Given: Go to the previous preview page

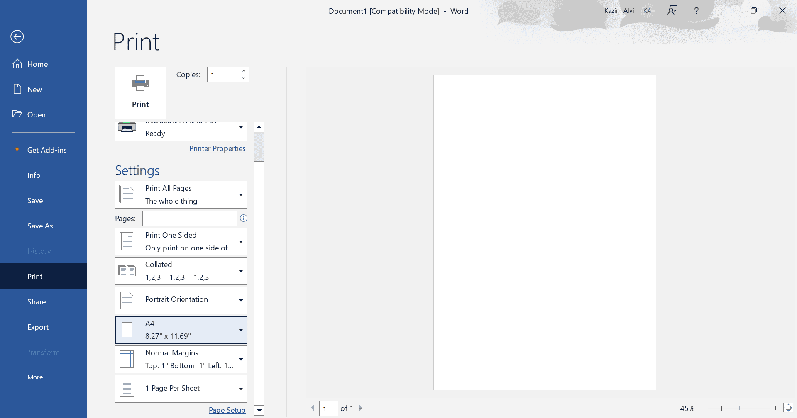Looking at the screenshot, I should [x=313, y=408].
